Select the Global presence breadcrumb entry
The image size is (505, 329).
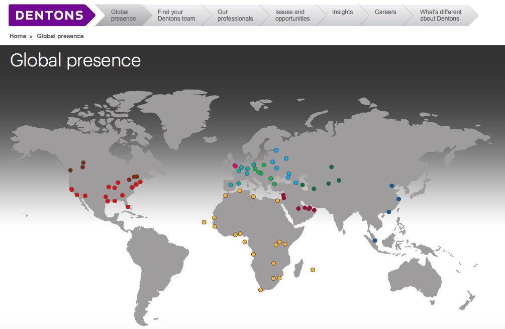[60, 36]
